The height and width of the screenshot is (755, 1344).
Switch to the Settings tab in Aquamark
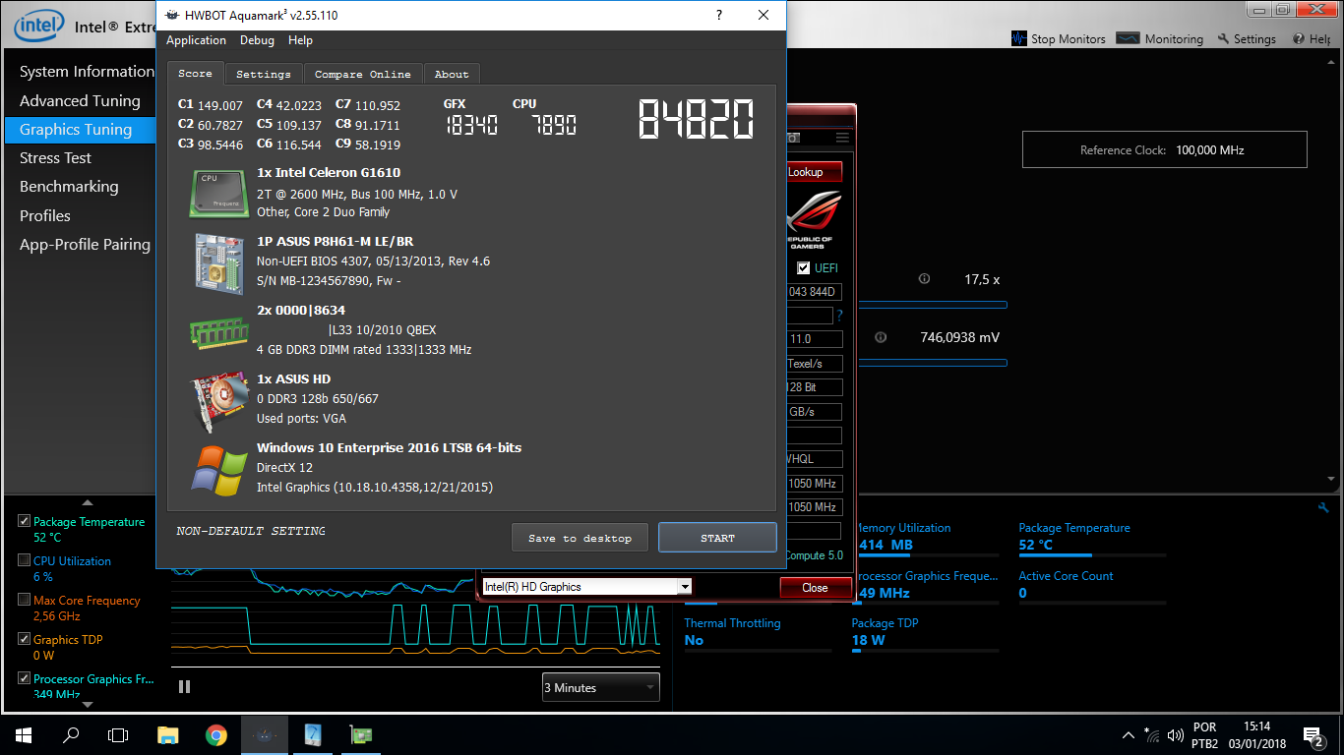(264, 74)
